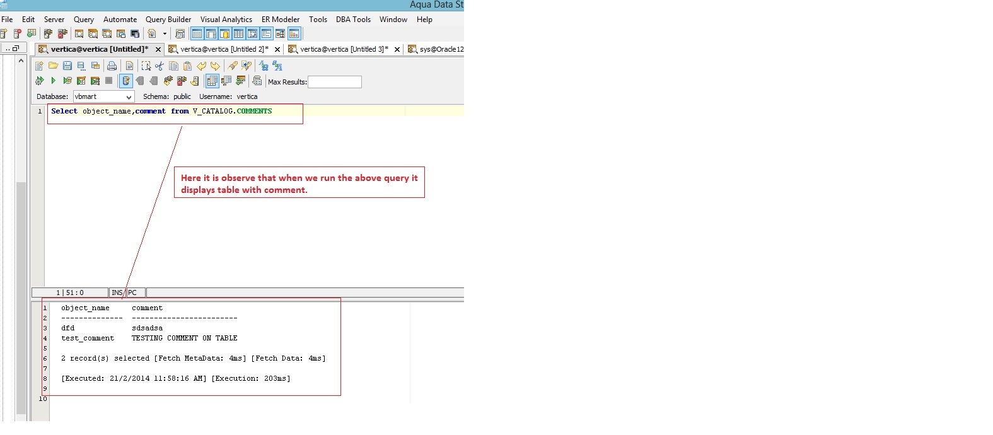The width and height of the screenshot is (993, 435).
Task: Click the Commit icon beside auto-commit
Action: click(140, 81)
